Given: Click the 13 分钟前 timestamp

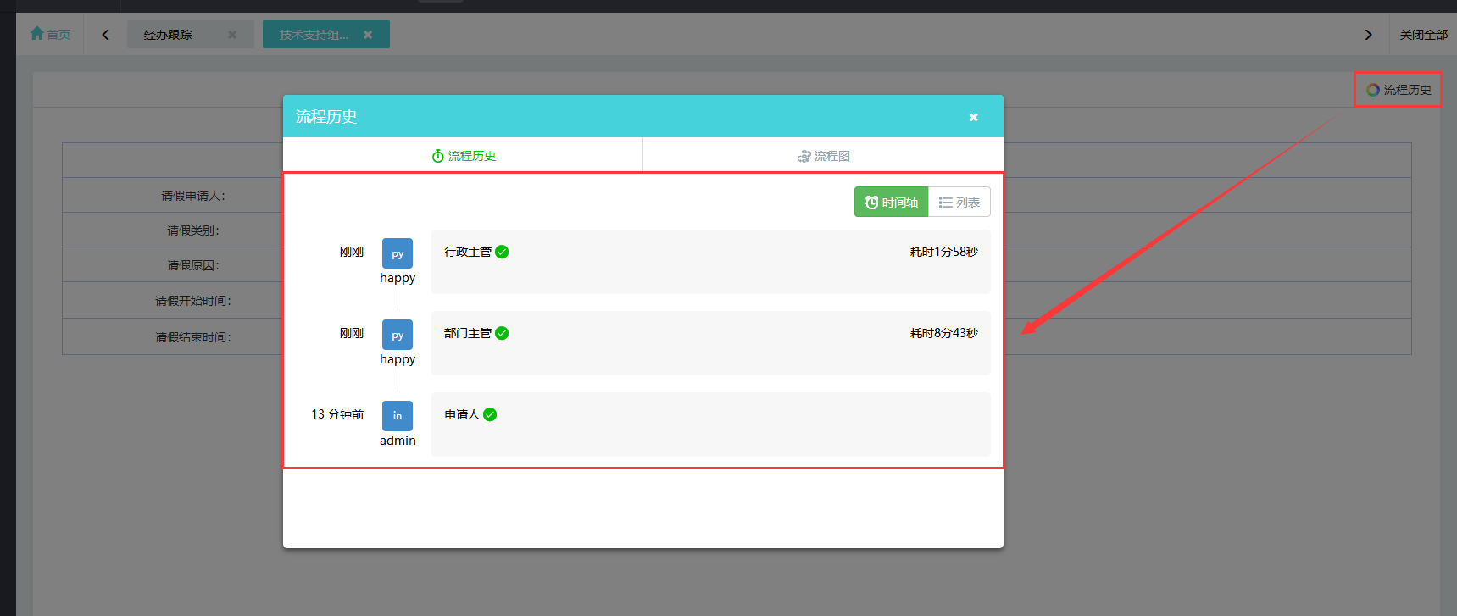Looking at the screenshot, I should click(x=337, y=414).
